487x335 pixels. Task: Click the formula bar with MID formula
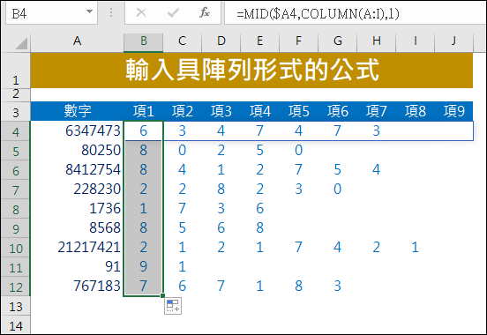(x=356, y=13)
